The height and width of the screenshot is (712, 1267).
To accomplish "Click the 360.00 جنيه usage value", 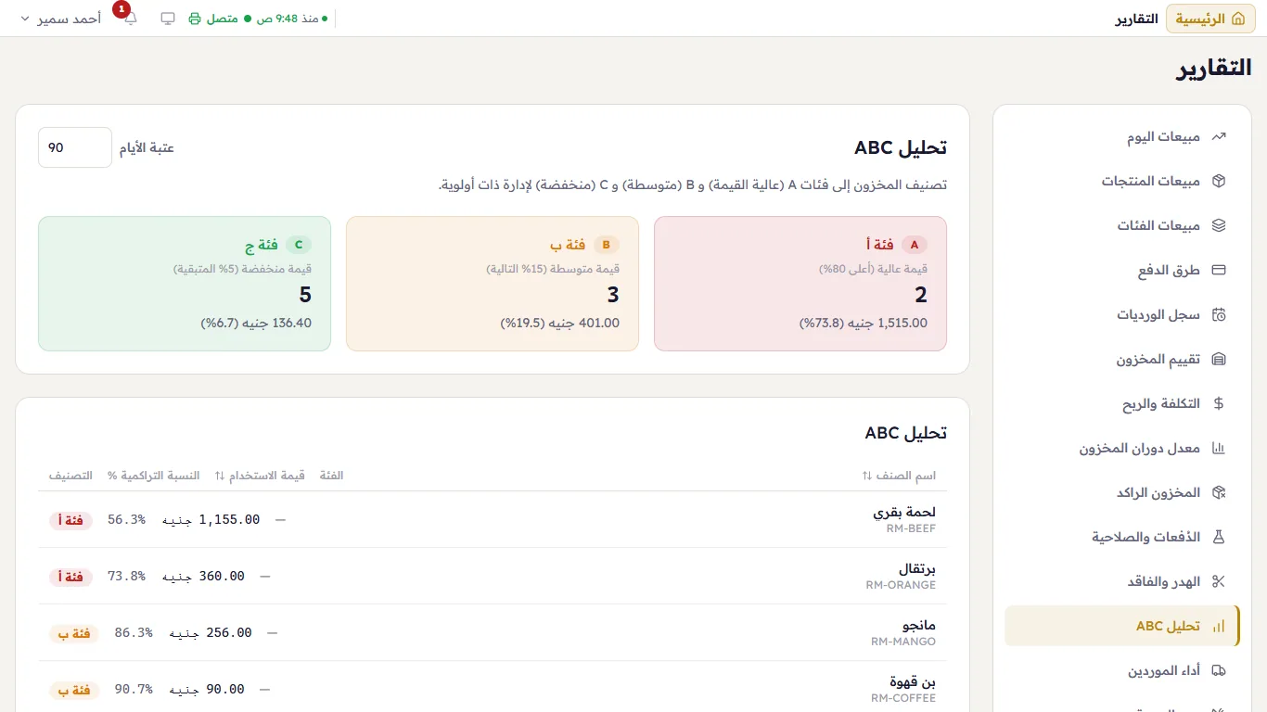I will tap(204, 576).
